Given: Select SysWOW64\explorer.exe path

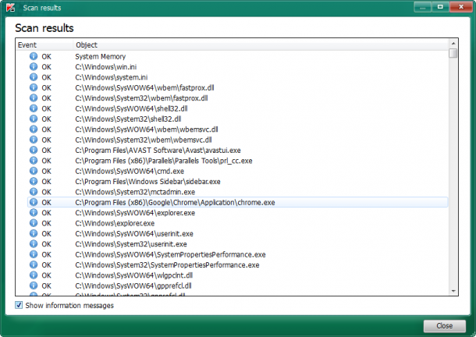Looking at the screenshot, I should 135,213.
